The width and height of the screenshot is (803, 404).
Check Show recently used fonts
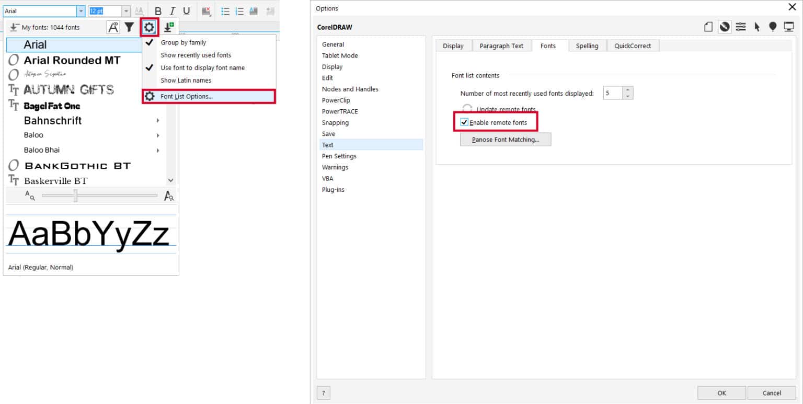[196, 55]
